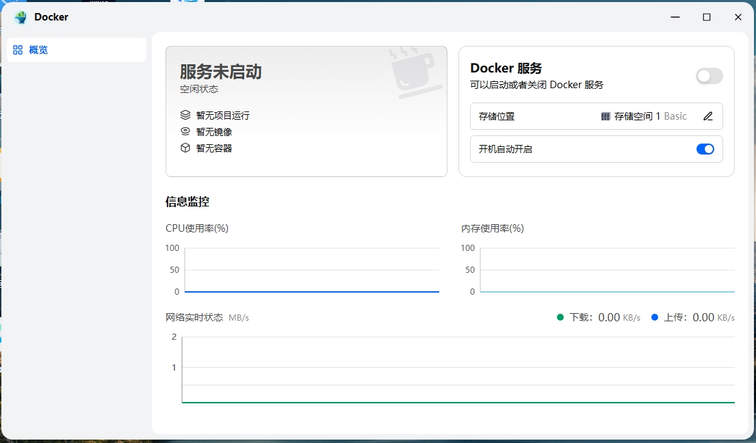Click the 暂无镜像 image icon
Viewport: 756px width, 443px height.
[x=185, y=131]
